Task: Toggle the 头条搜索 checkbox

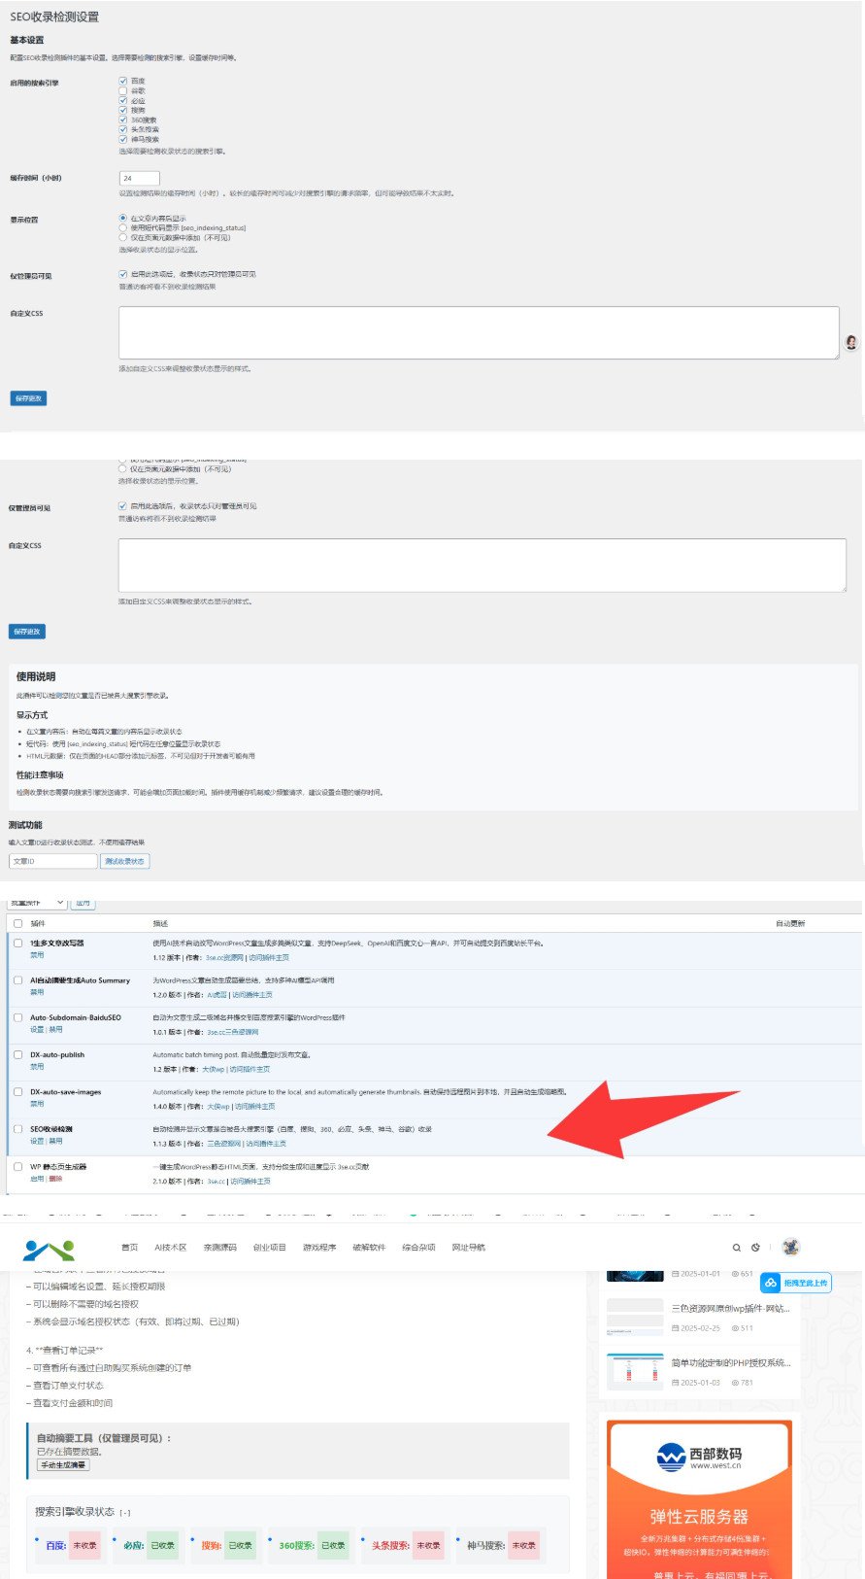Action: [123, 129]
